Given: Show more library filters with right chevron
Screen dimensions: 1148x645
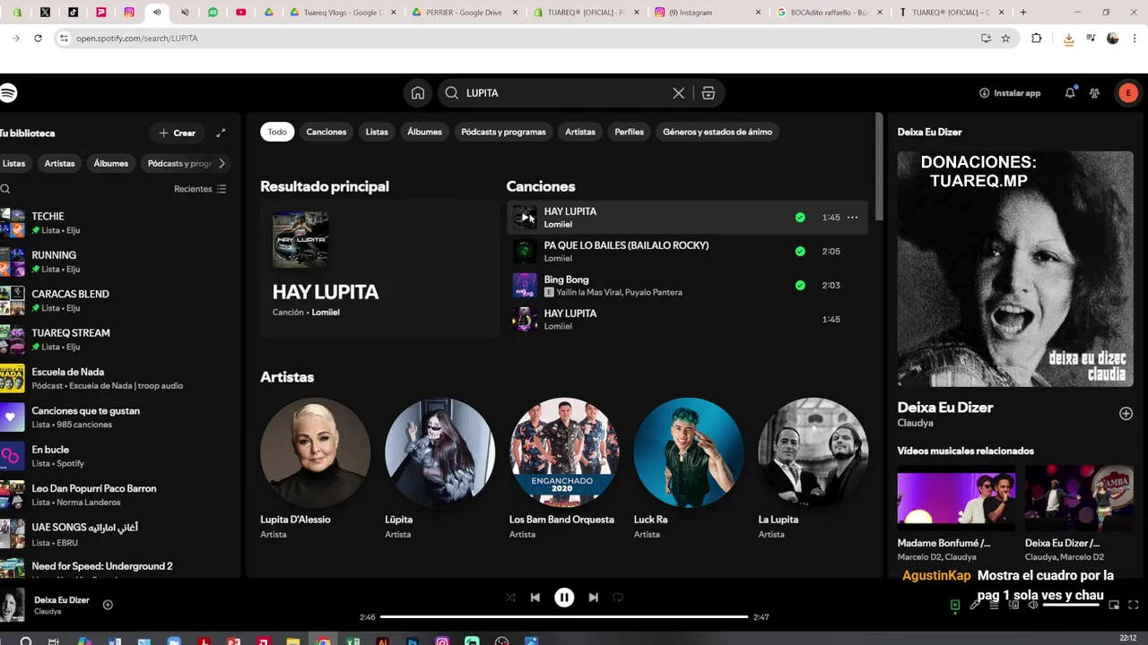Looking at the screenshot, I should 222,163.
